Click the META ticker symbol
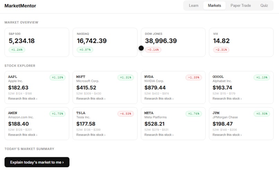Image resolution: width=279 pixels, height=178 pixels. pos(149,113)
